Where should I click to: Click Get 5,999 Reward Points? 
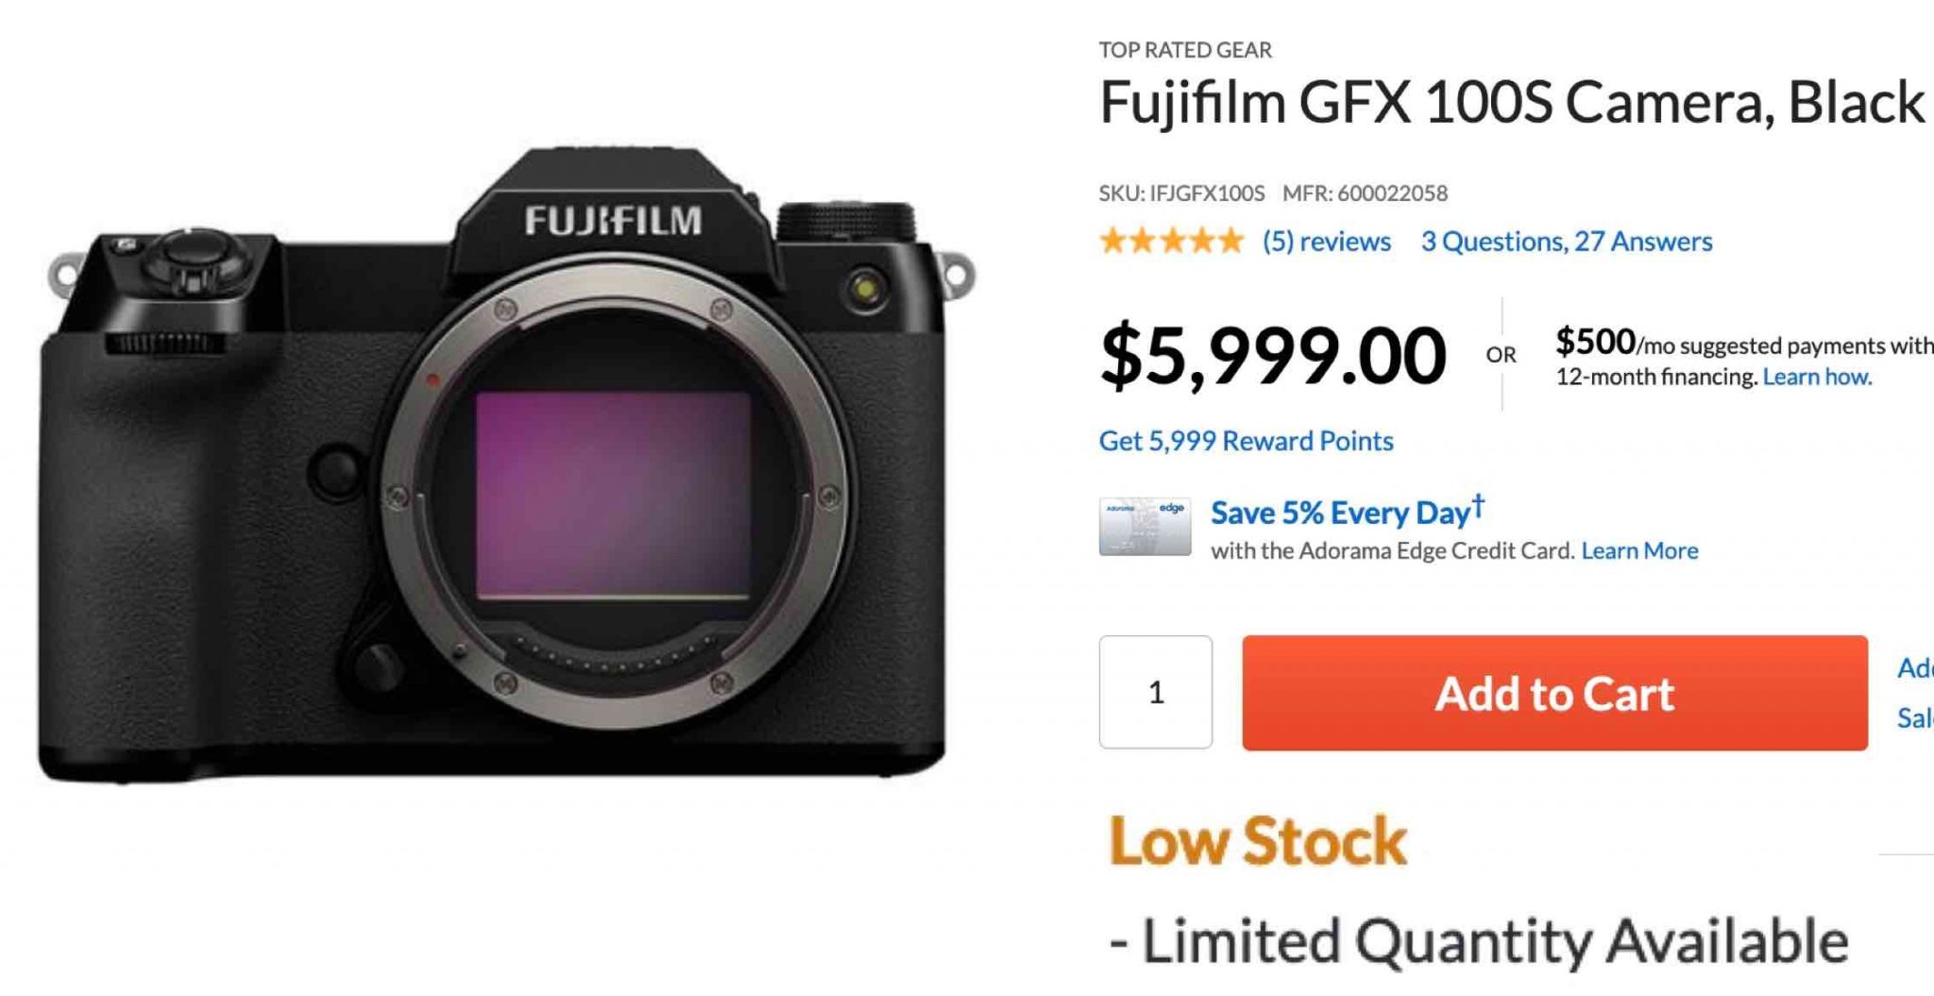(1246, 441)
